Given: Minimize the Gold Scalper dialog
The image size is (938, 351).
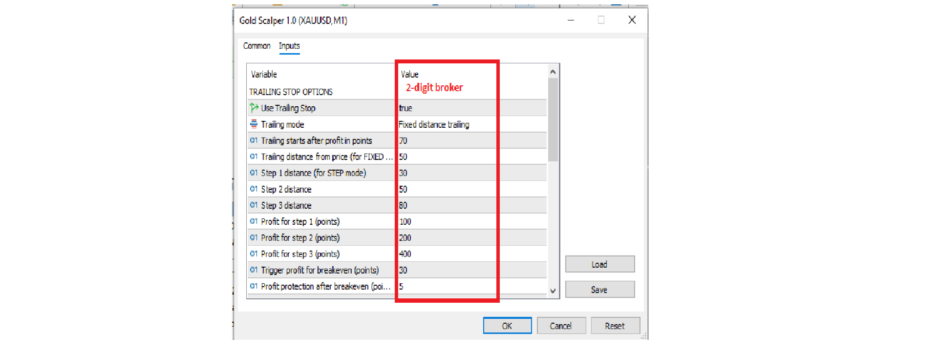Looking at the screenshot, I should pos(571,20).
